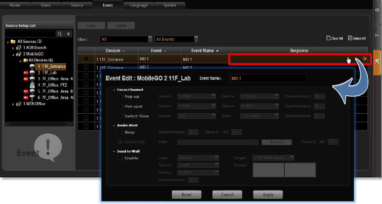The height and width of the screenshot is (204, 382).
Task: Click the eye view icon on right sidebar
Action: pos(377,10)
